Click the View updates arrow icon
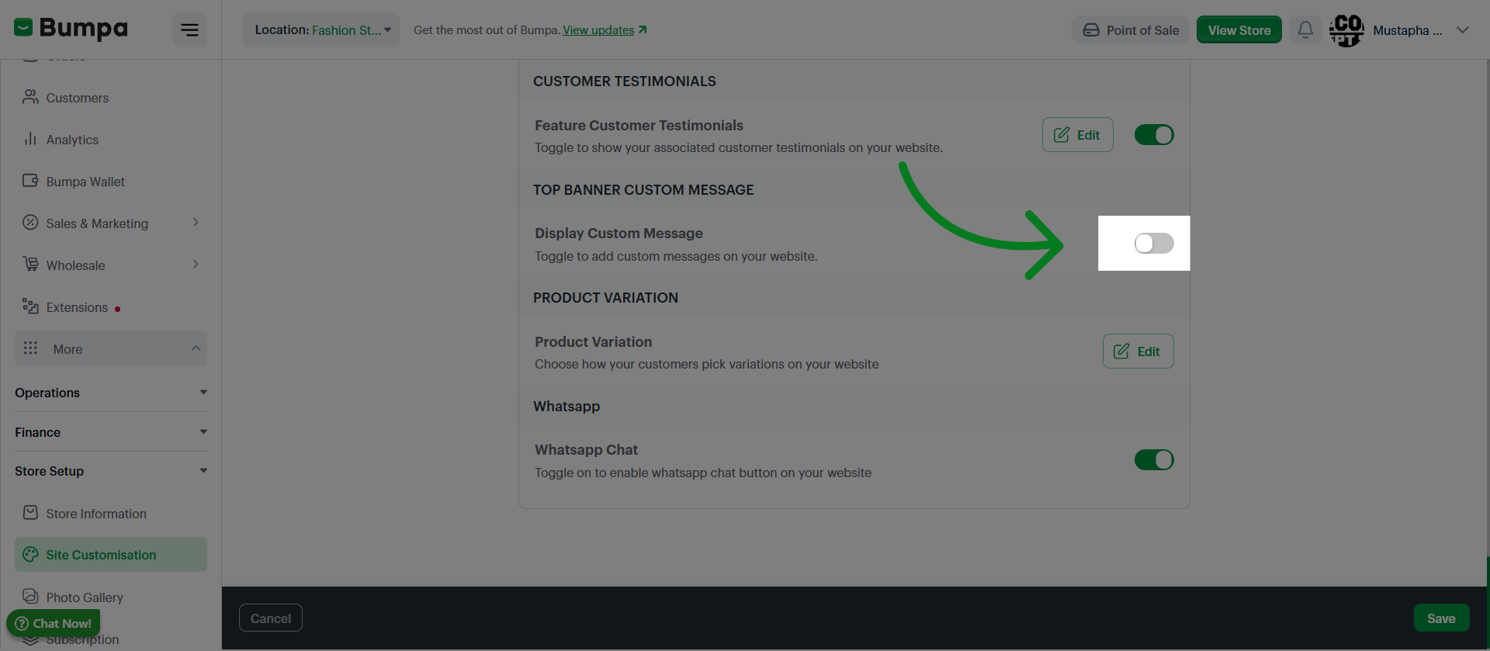Image resolution: width=1490 pixels, height=651 pixels. pyautogui.click(x=643, y=29)
